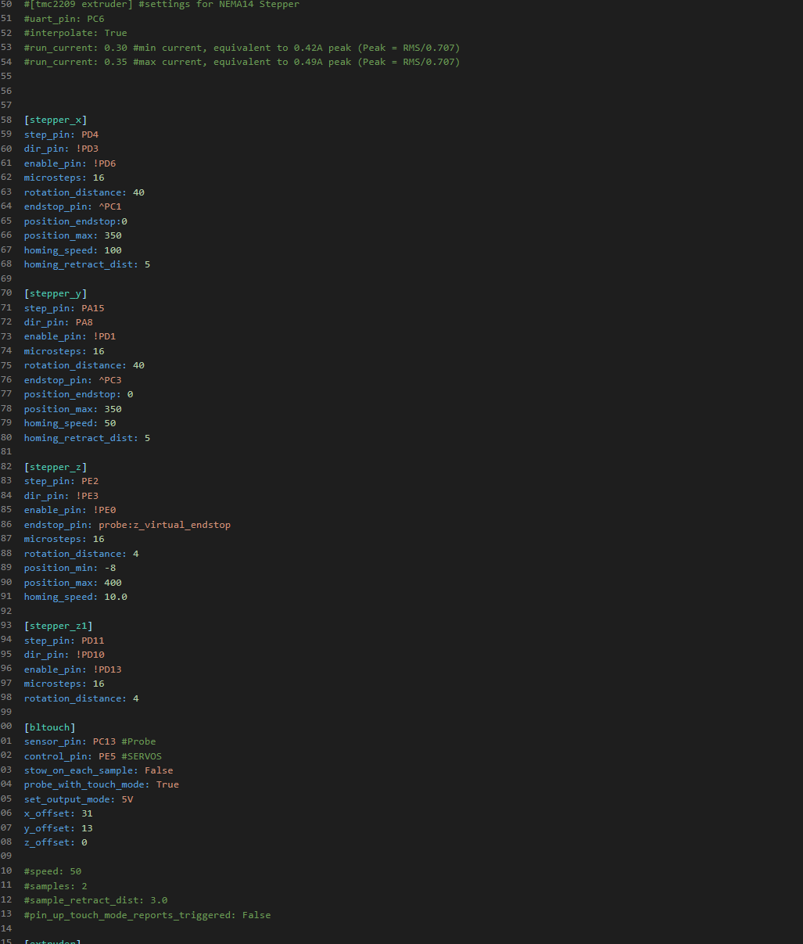
Task: Click the '#run_current: 0.30' min current line
Action: pos(242,48)
